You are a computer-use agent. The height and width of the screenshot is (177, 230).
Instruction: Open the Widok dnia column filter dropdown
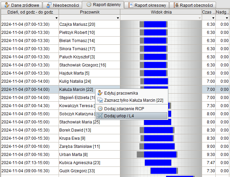click(x=200, y=18)
